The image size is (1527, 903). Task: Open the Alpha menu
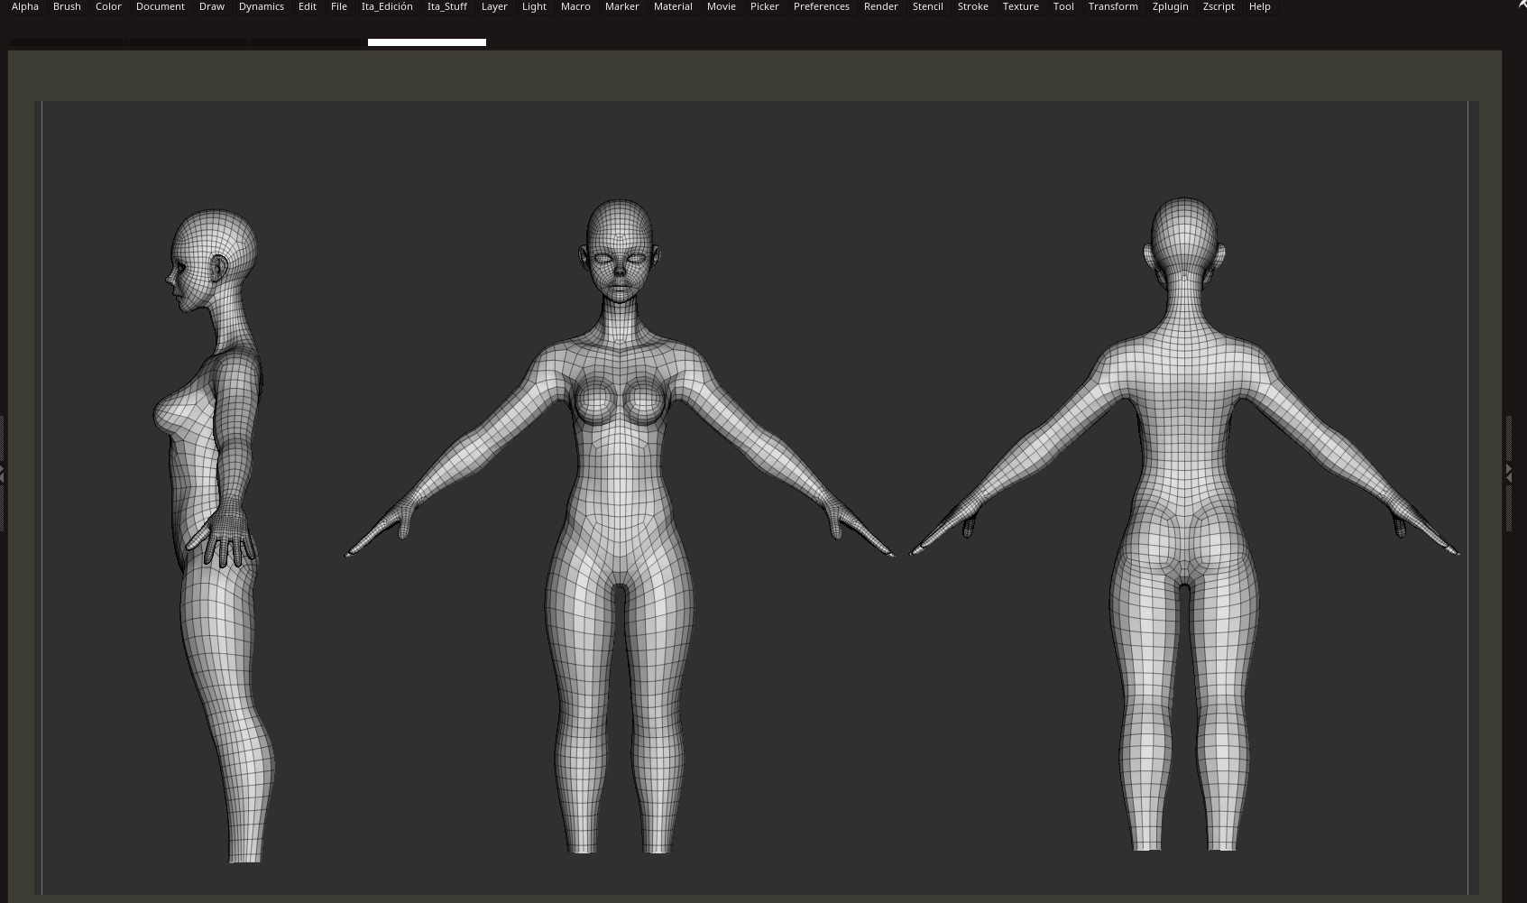pos(25,6)
